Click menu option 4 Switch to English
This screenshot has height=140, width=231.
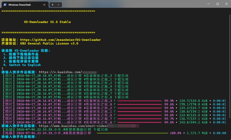point(22,65)
